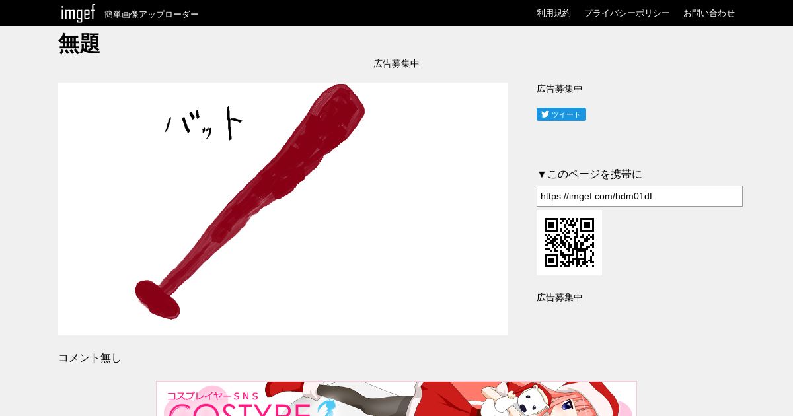Open the 利用規約 terms page
The height and width of the screenshot is (416, 793).
[554, 13]
